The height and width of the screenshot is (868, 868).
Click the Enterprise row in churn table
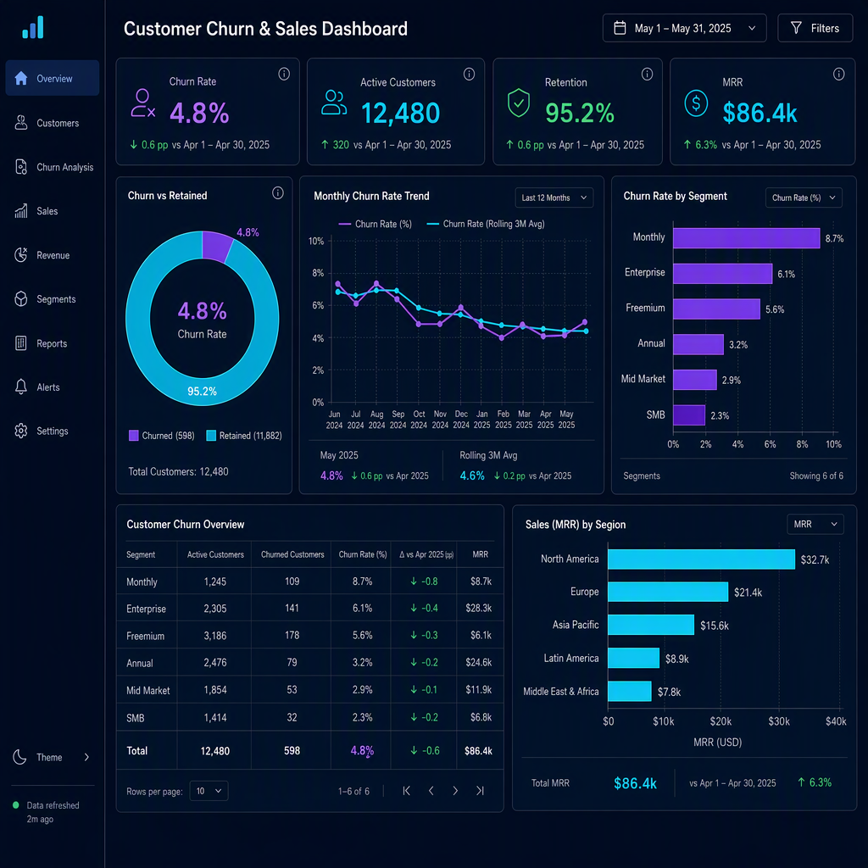tap(310, 608)
